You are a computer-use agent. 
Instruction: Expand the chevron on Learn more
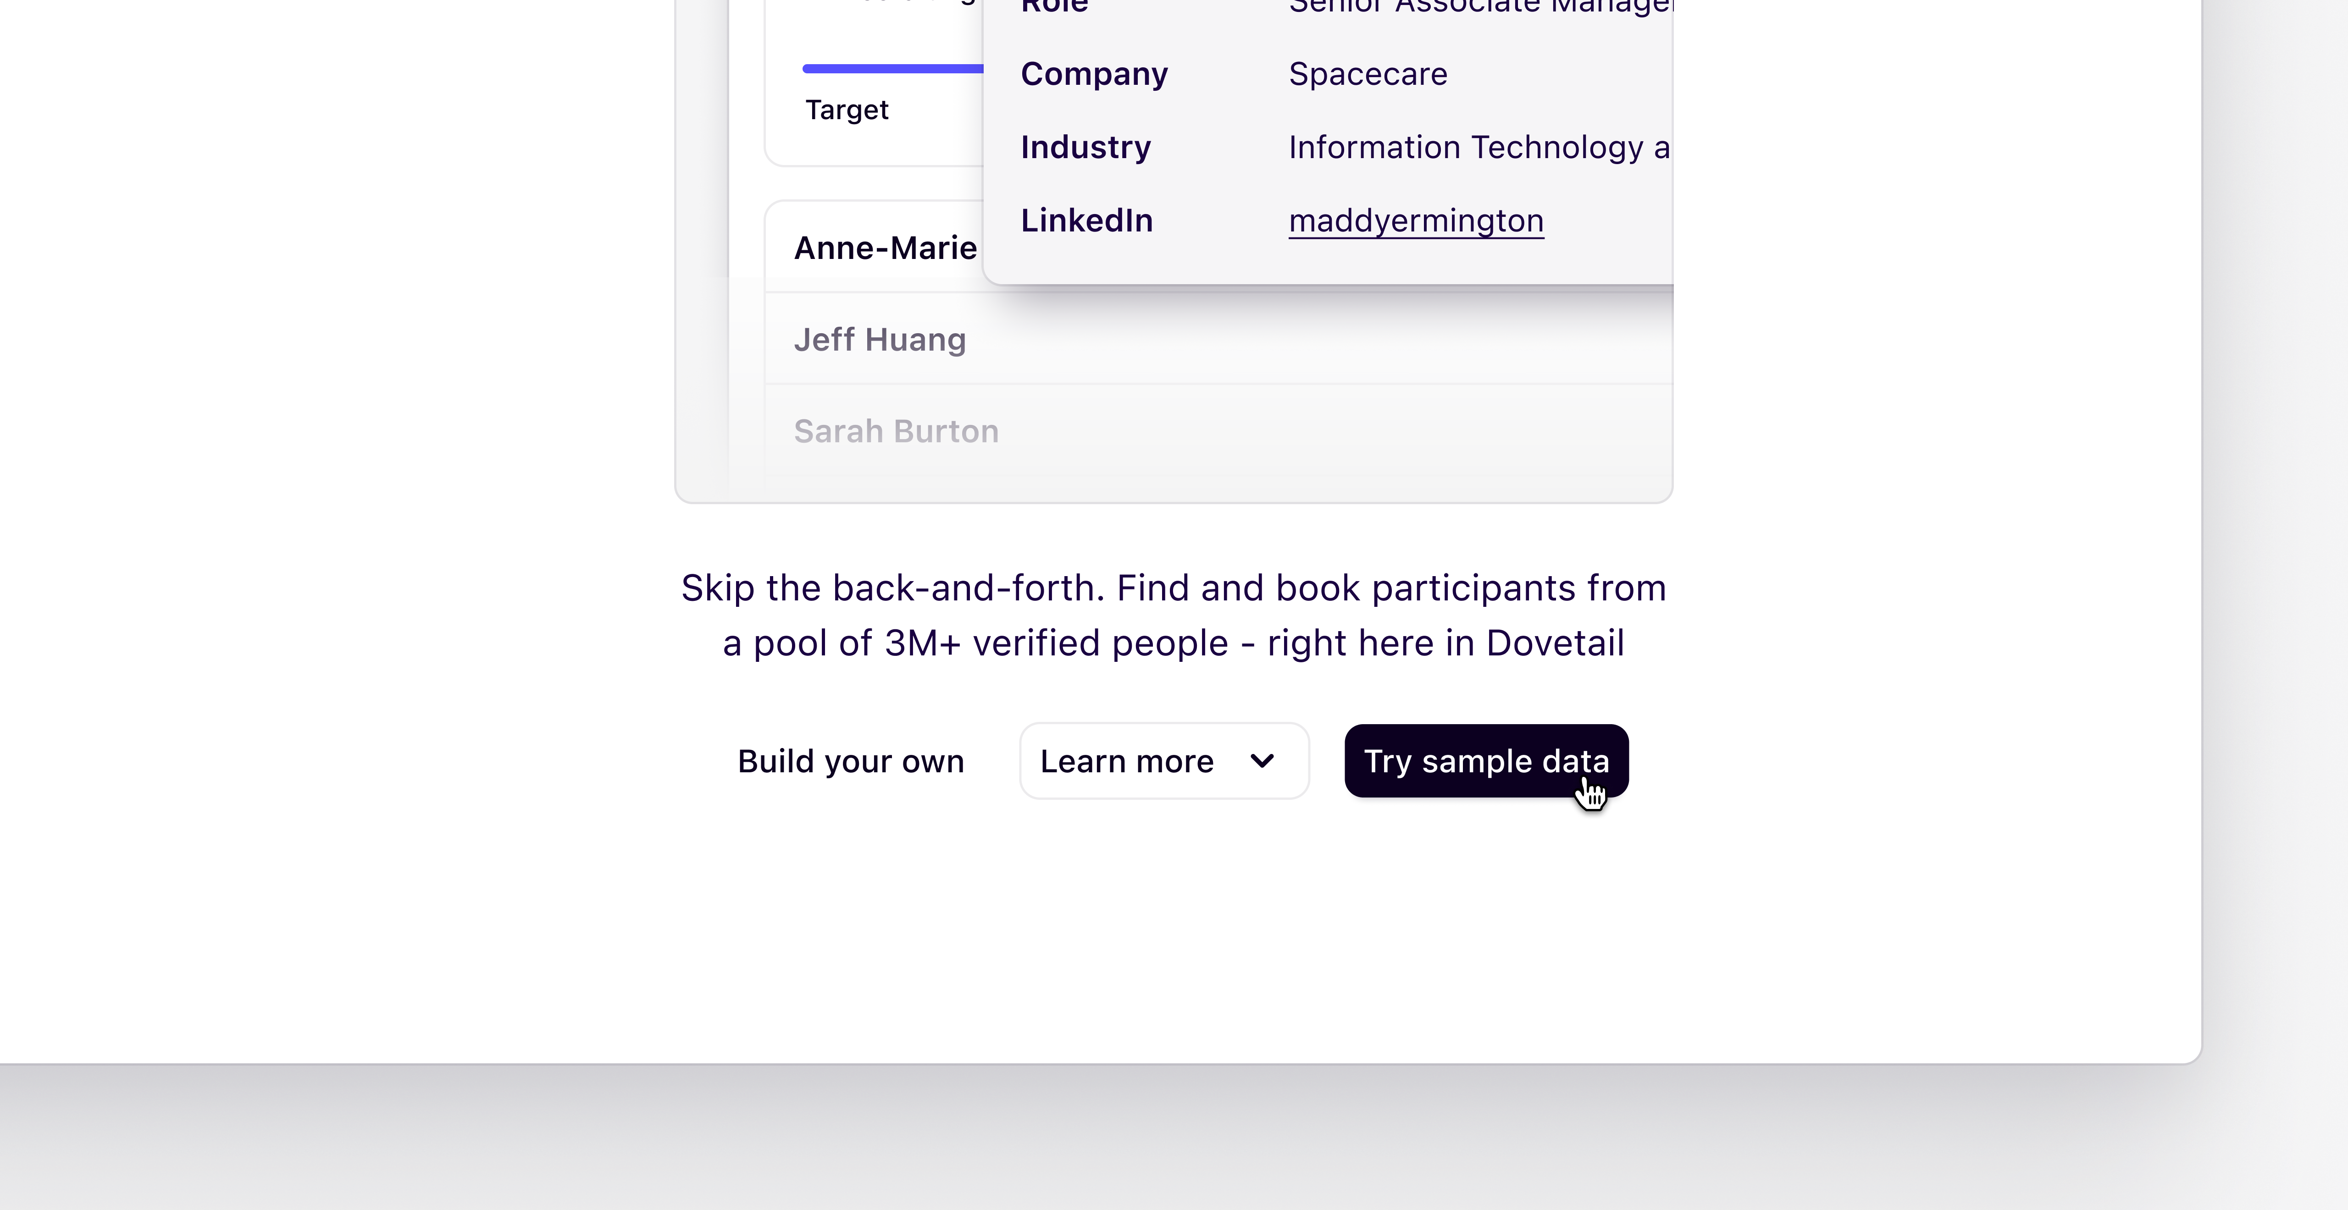tap(1262, 761)
